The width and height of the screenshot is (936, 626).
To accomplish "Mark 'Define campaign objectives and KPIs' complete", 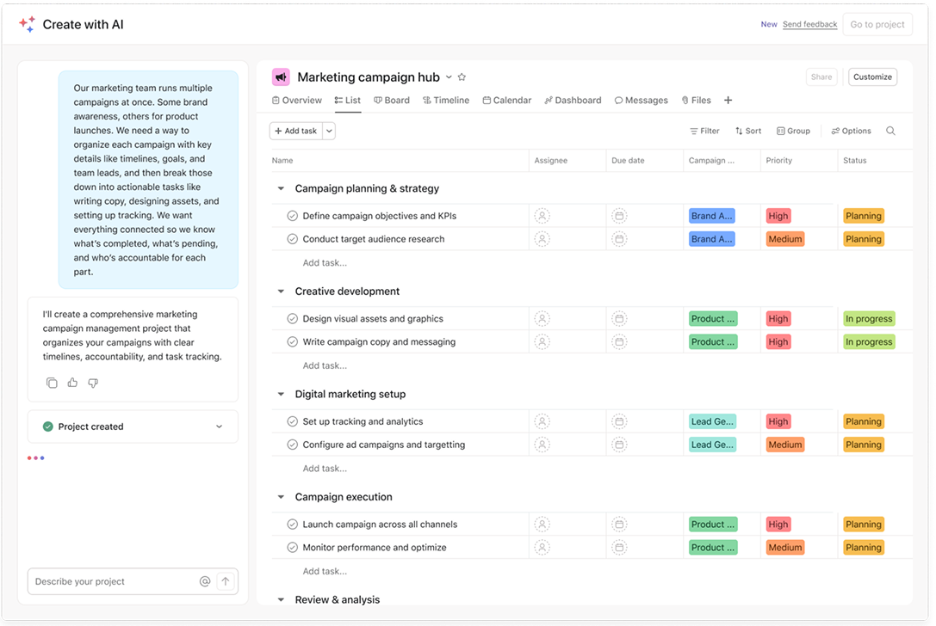I will [x=292, y=216].
